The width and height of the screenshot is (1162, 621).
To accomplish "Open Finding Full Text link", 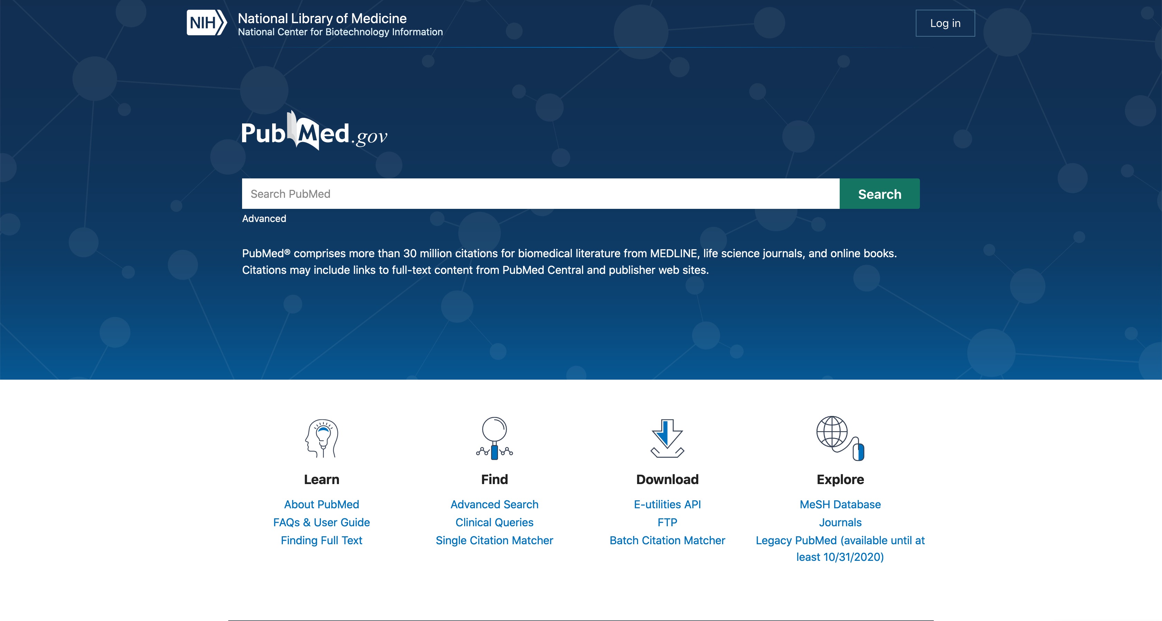I will pyautogui.click(x=322, y=540).
